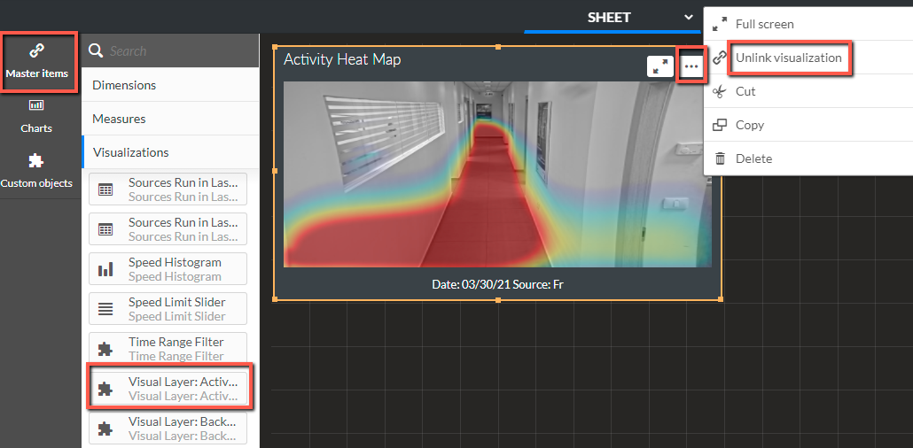Viewport: 913px width, 448px height.
Task: Choose Unlink visualization from menu
Action: [808, 58]
